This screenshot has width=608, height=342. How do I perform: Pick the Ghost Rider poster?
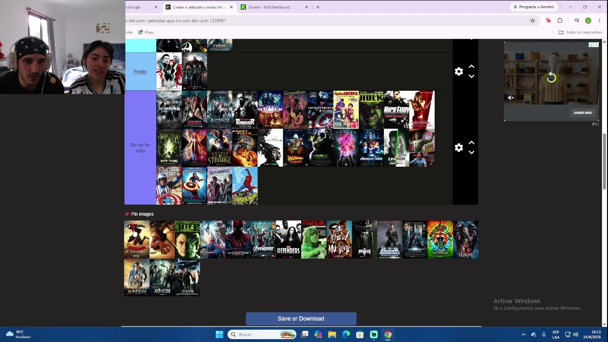tap(245, 148)
